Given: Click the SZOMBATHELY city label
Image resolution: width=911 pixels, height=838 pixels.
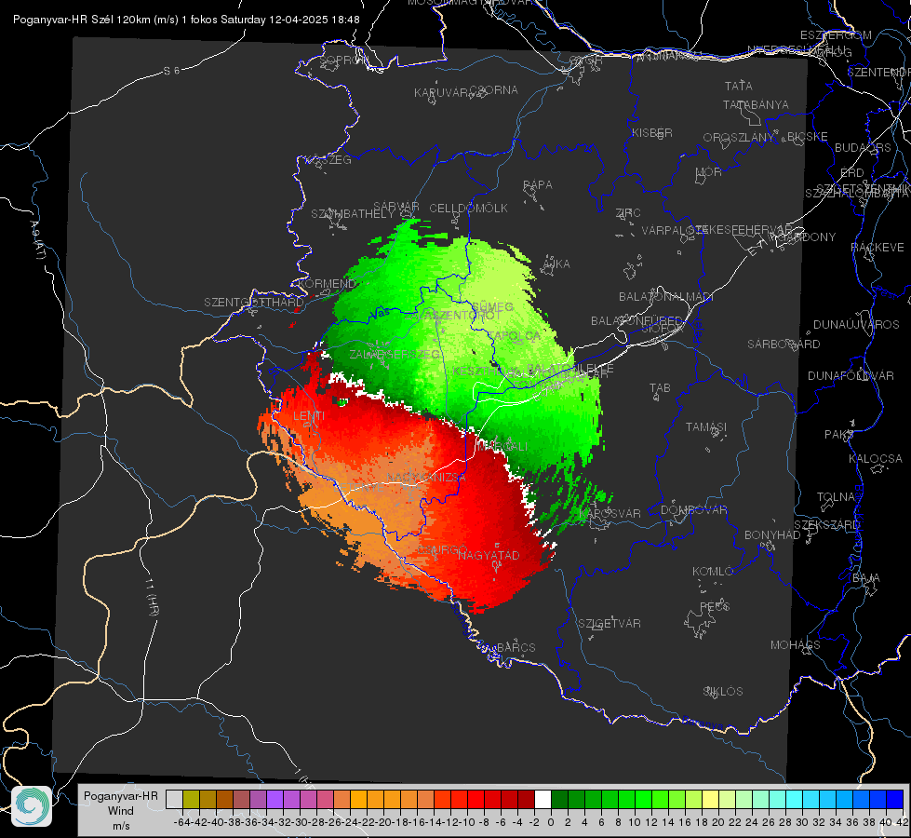Looking at the screenshot, I should 353,214.
